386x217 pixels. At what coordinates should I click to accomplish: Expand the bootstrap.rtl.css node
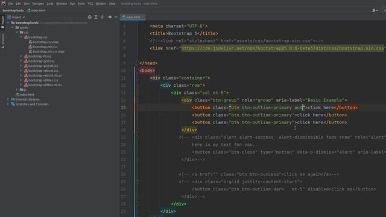[21, 56]
